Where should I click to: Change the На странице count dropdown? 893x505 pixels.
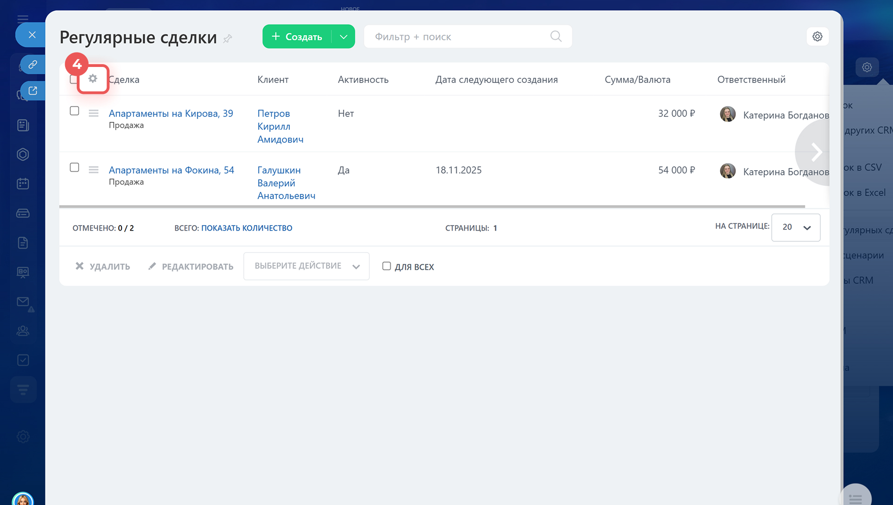(795, 227)
